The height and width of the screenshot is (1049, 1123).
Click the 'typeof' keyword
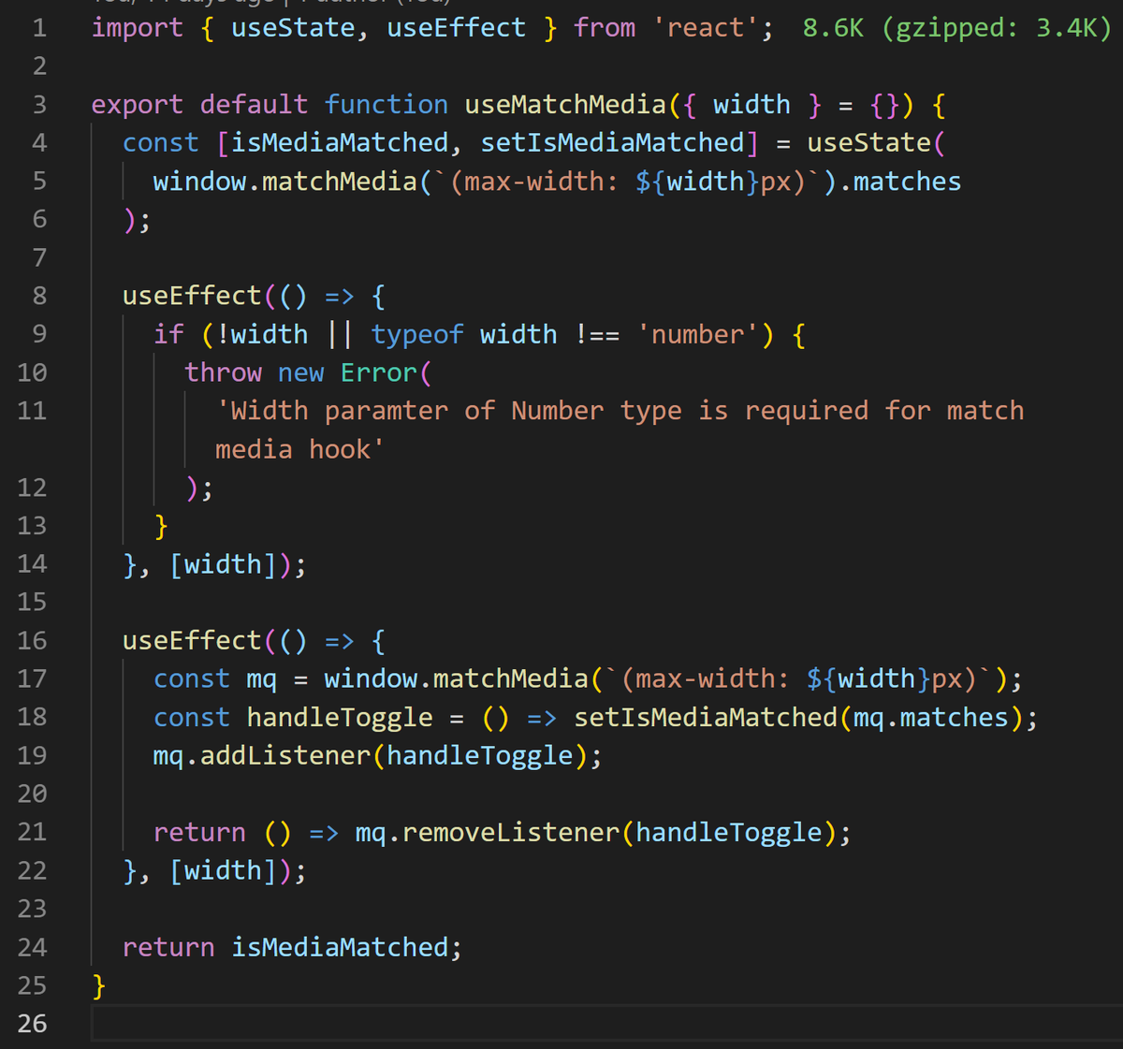416,335
